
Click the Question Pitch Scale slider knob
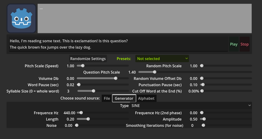coord(154,72)
